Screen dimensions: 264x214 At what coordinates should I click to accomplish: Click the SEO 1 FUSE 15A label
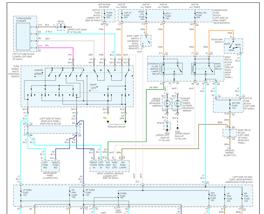(x=168, y=16)
